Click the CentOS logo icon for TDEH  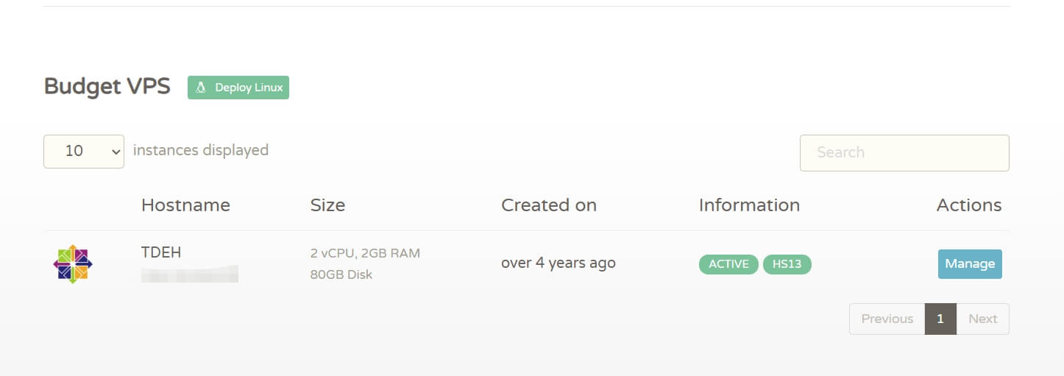pos(73,263)
